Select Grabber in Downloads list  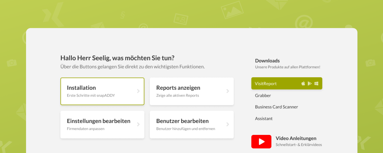tap(263, 95)
